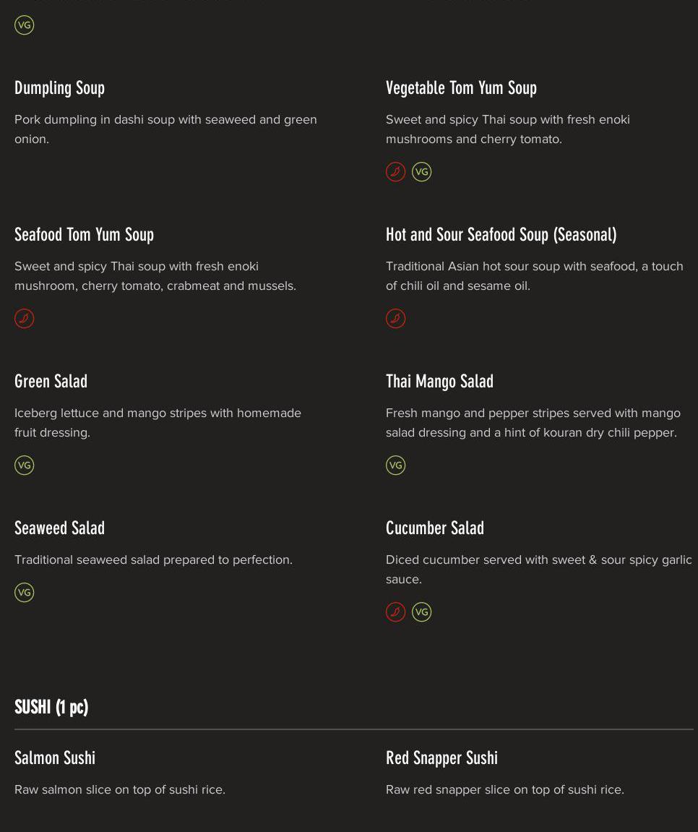The image size is (698, 832).
Task: Open the Seafood Tom Yum Soup item
Action: click(x=84, y=235)
